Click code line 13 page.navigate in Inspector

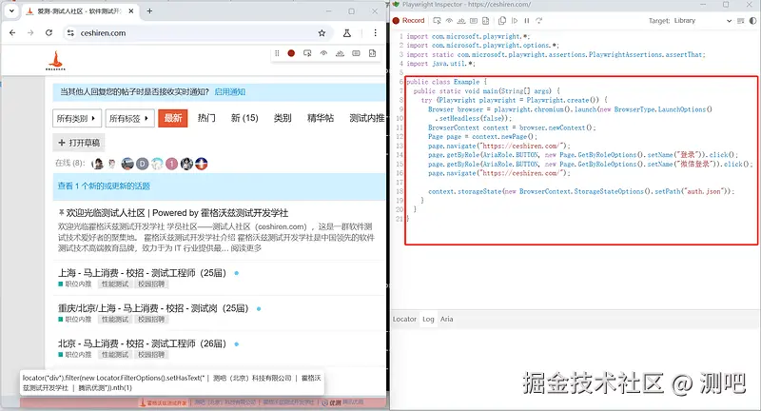[x=499, y=146]
